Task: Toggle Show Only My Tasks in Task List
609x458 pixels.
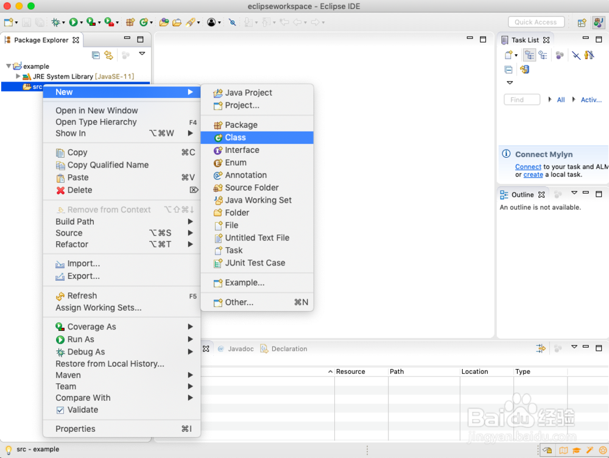Action: click(x=589, y=55)
